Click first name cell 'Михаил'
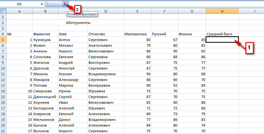Screen dimensions: 264x134 pyautogui.click(x=73, y=46)
